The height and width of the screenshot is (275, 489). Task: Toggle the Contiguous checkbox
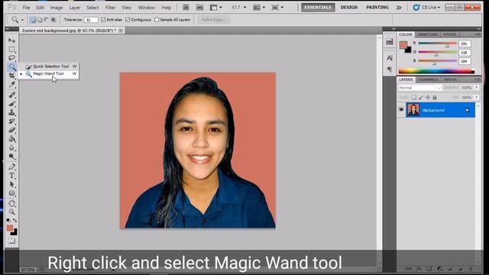[128, 20]
